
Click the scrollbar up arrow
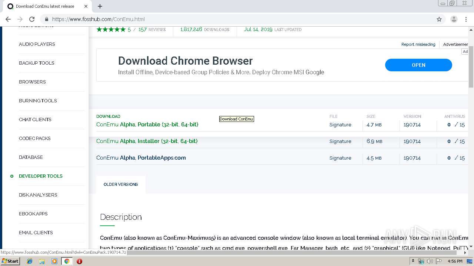click(471, 30)
